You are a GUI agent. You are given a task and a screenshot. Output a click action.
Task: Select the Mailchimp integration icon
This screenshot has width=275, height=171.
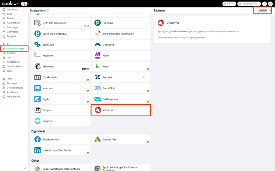pyautogui.click(x=38, y=66)
